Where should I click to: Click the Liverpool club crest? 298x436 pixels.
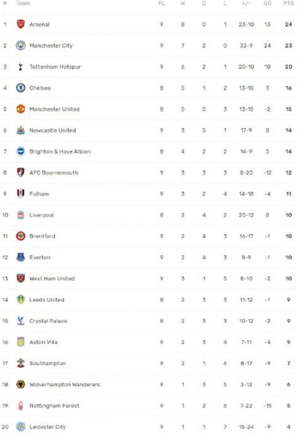[x=21, y=215]
